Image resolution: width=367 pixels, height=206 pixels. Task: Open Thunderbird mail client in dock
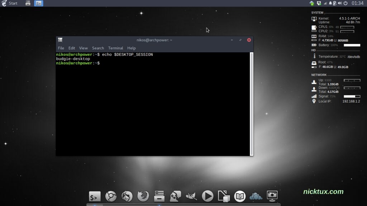(127, 196)
